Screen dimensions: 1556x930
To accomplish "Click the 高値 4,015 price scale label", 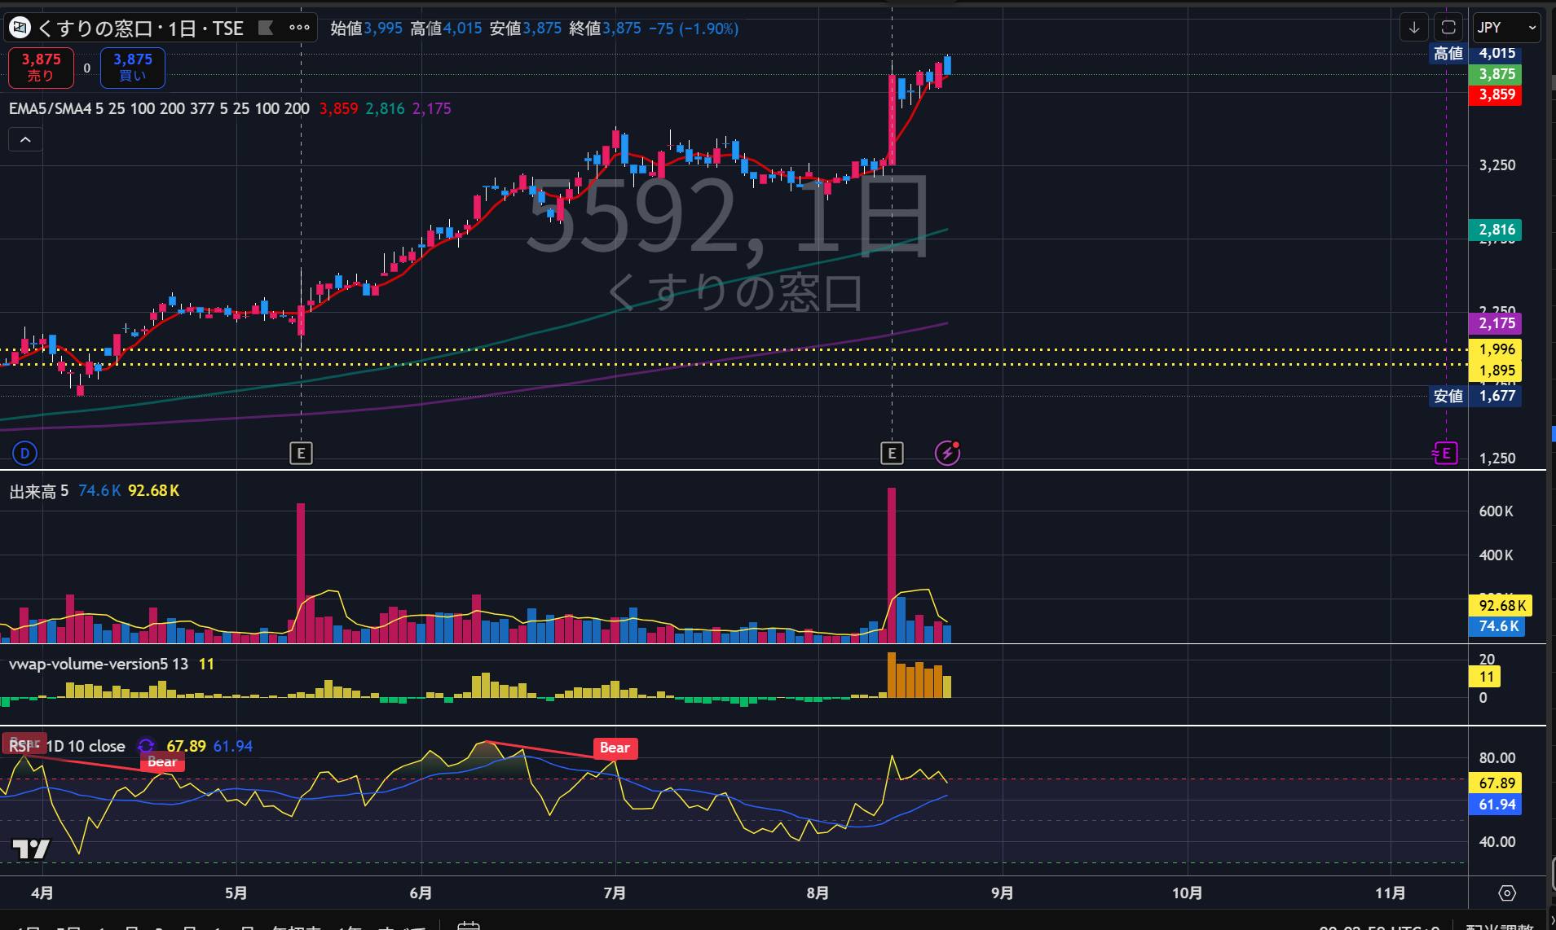I will [1475, 54].
